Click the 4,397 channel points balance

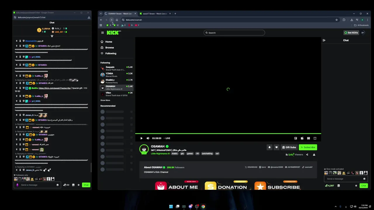330,185
